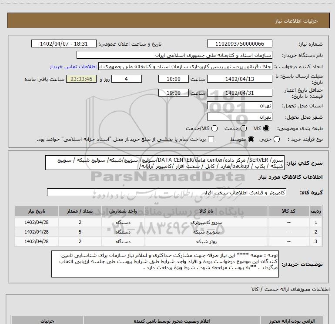
Task: Click the شرح کلی نیاز description box
Action: [165, 163]
